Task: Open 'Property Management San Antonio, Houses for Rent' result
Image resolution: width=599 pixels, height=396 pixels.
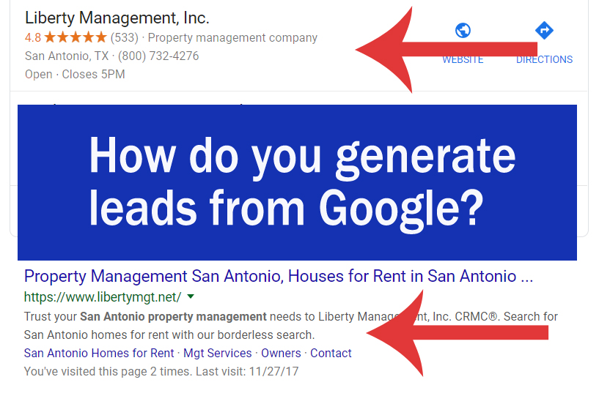Action: (x=278, y=276)
